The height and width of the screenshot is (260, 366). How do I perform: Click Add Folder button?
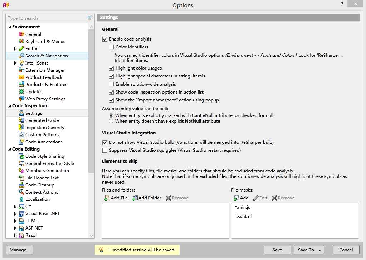click(147, 198)
